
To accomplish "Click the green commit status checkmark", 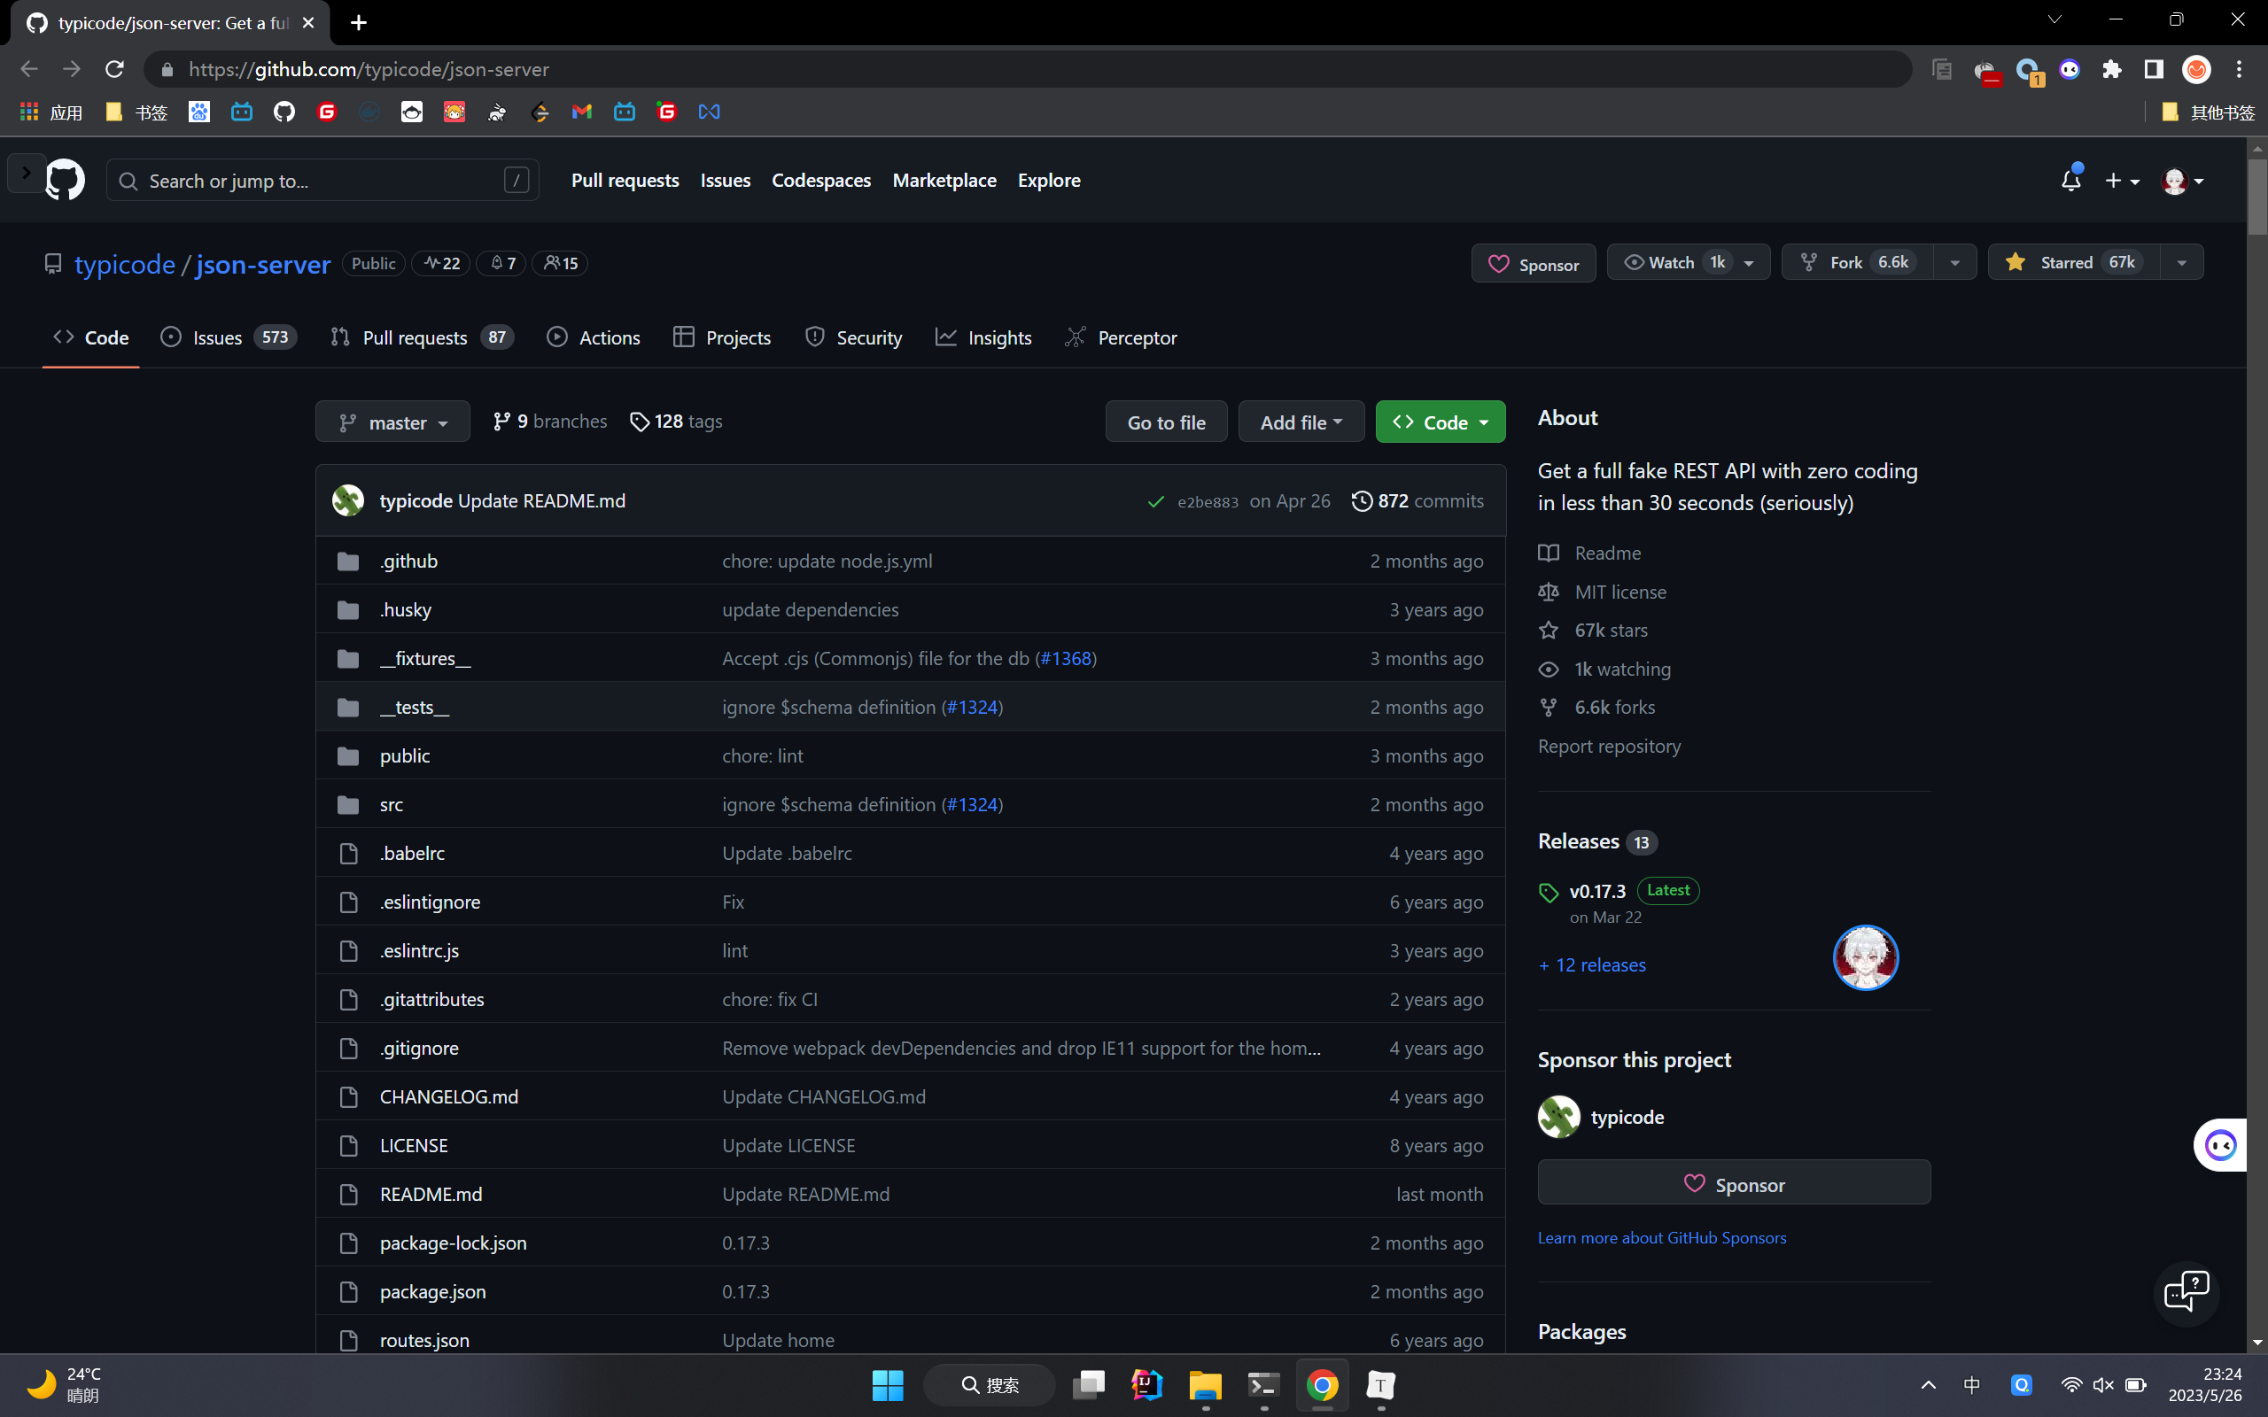I will (x=1155, y=502).
